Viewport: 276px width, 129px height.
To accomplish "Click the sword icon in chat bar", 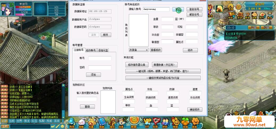I will point(58,126).
